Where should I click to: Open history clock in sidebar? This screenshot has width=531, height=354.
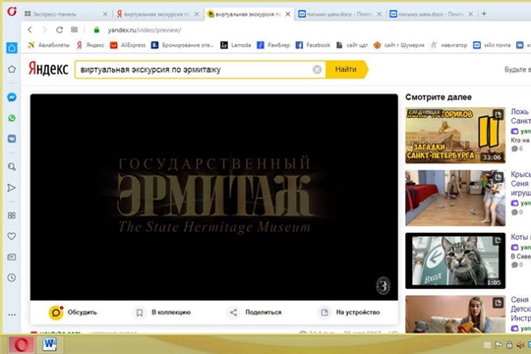point(12,277)
